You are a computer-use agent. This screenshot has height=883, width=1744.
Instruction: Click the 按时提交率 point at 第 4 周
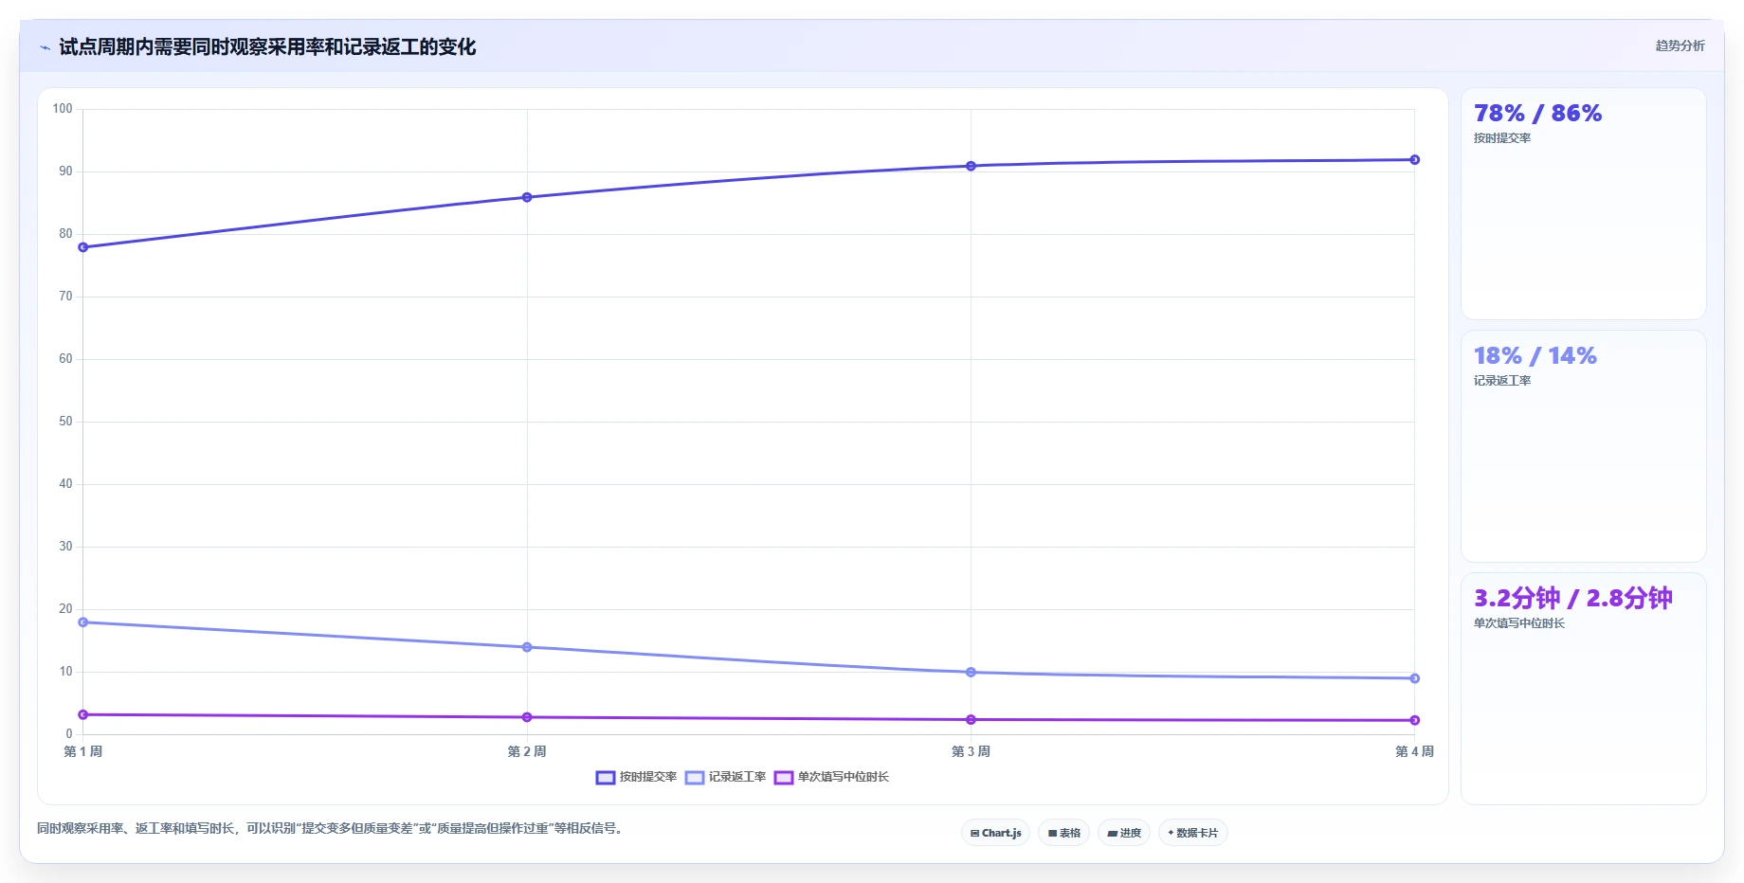coord(1414,160)
